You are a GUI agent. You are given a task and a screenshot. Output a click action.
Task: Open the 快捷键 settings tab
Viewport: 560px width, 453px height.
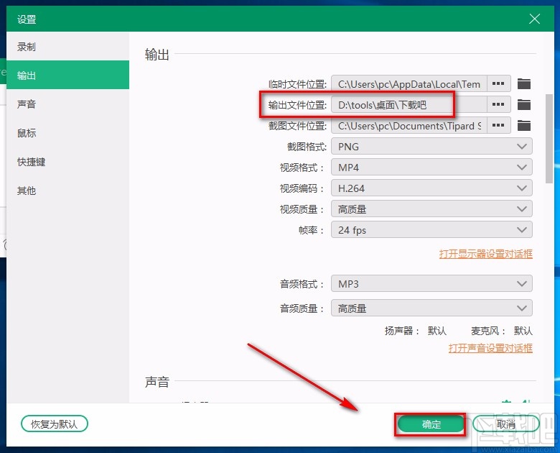tap(68, 162)
